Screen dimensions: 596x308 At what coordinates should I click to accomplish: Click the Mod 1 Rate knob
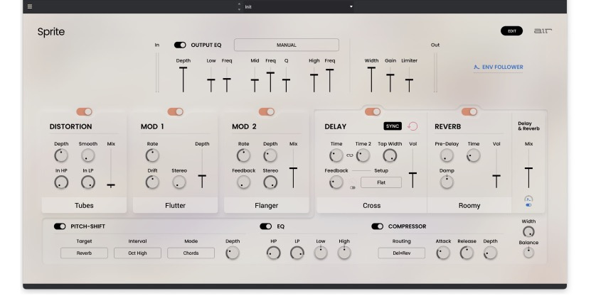click(x=152, y=155)
